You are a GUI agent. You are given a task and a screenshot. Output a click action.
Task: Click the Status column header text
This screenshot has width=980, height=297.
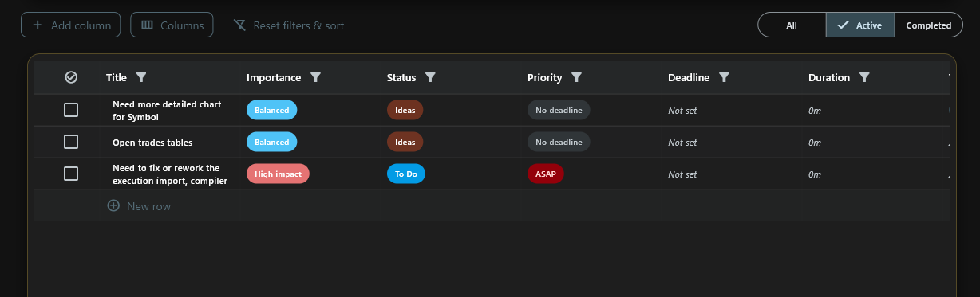[401, 77]
